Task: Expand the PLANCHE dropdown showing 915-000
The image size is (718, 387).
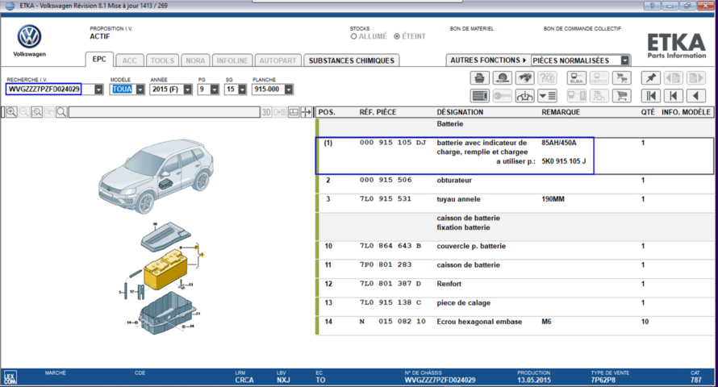Action: (x=288, y=89)
